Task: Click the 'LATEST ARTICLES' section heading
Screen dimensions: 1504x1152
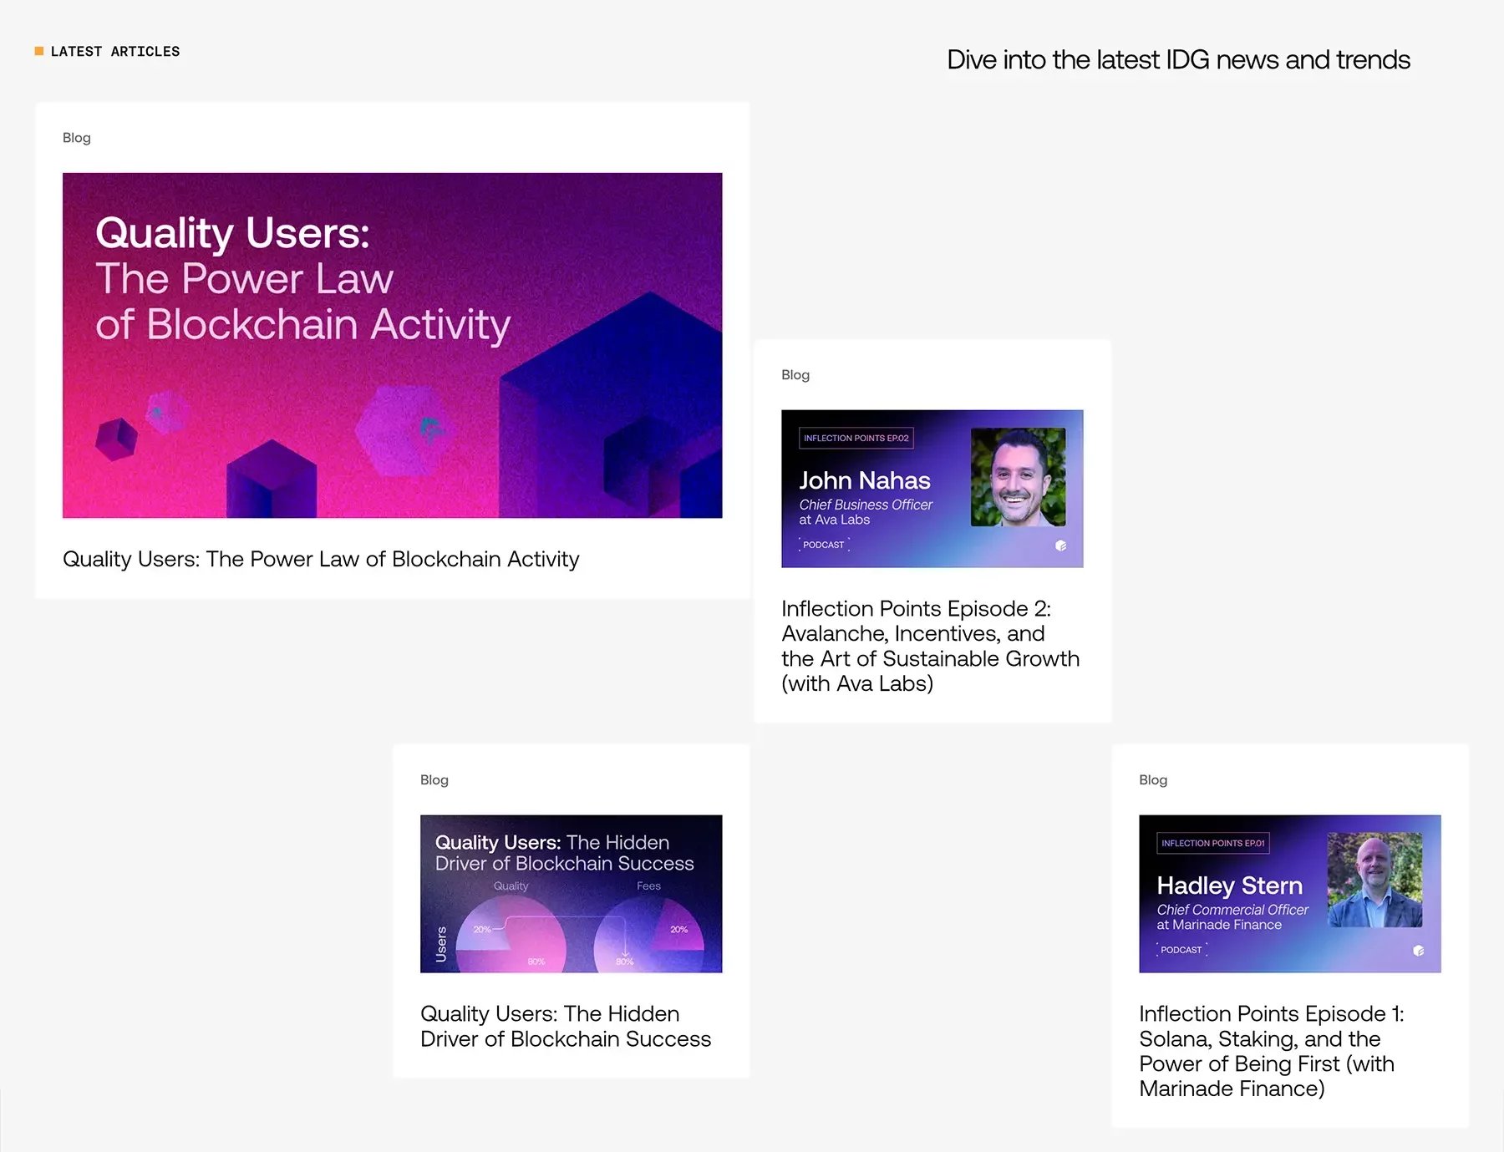Action: coord(115,52)
